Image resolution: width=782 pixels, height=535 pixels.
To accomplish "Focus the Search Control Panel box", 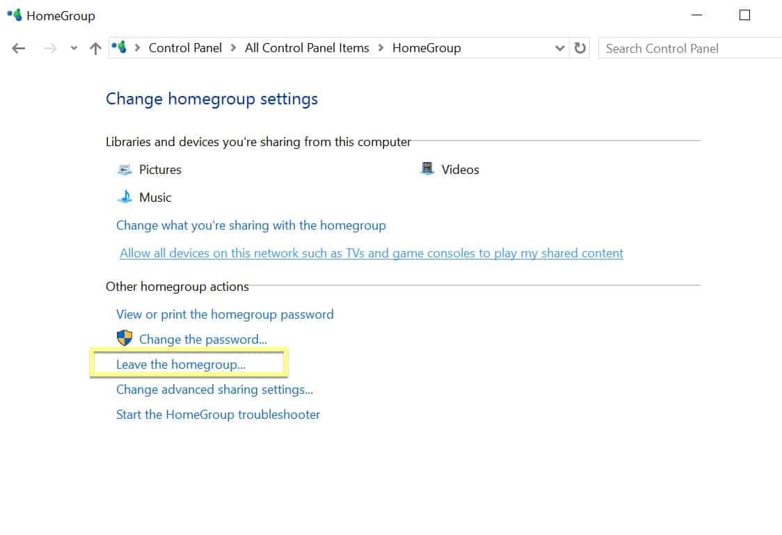I will tap(689, 49).
